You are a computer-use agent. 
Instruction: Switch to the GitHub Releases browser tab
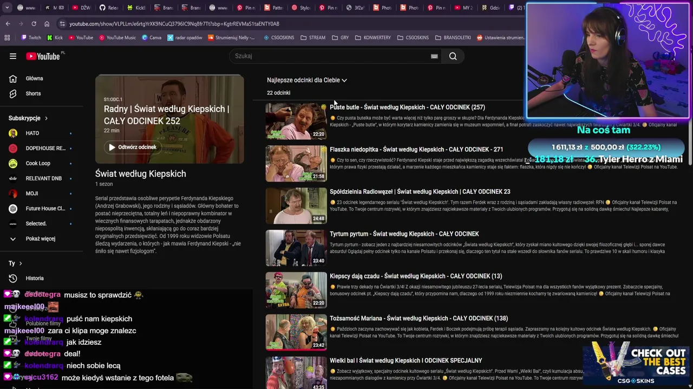[108, 8]
